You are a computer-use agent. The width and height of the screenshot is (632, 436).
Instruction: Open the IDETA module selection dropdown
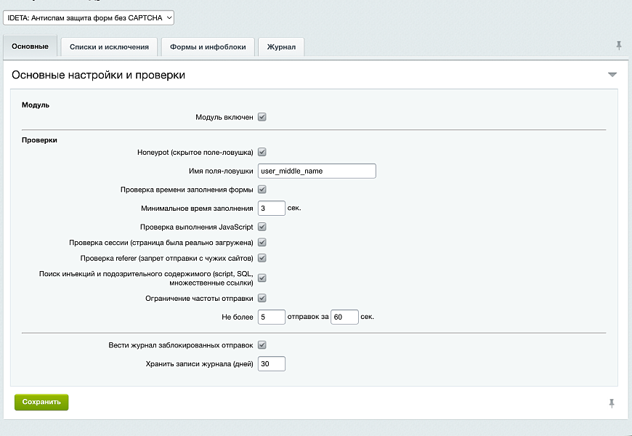coord(89,17)
